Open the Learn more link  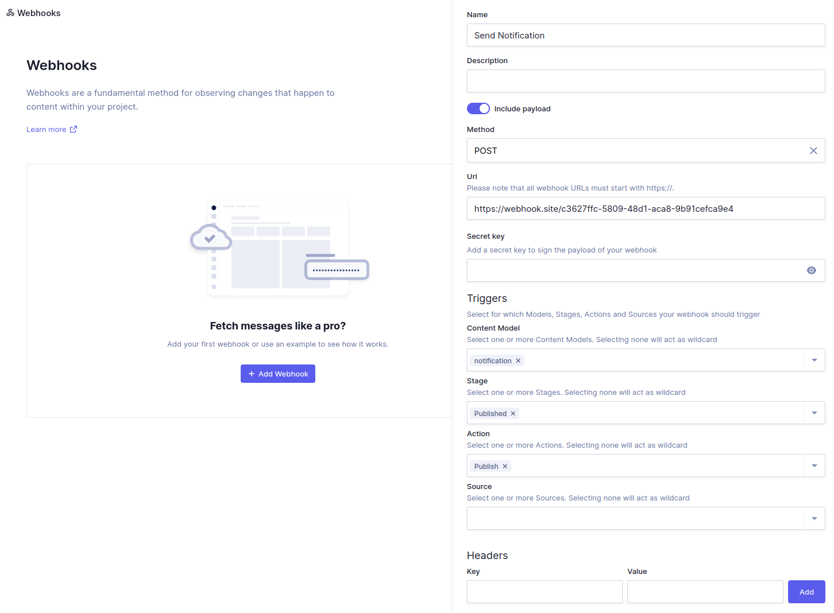click(45, 129)
